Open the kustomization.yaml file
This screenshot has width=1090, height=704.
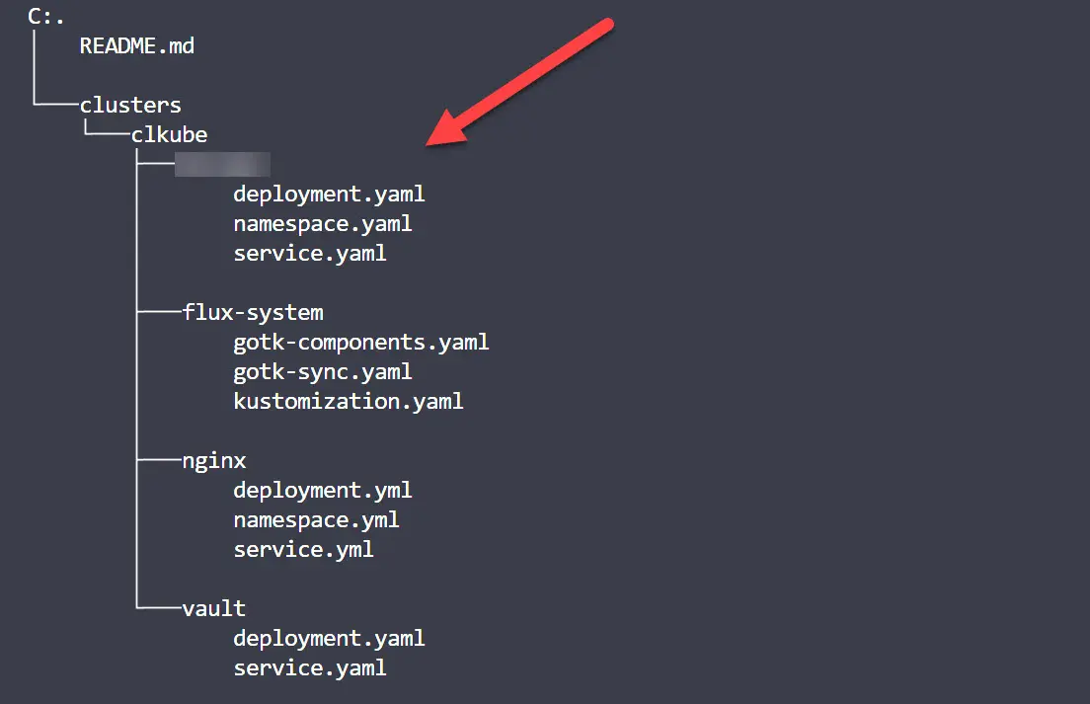(349, 401)
